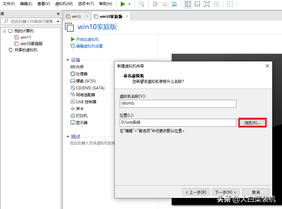Click 编辑虚拟机设置 link
Screen dimensions: 282x209
89,46
